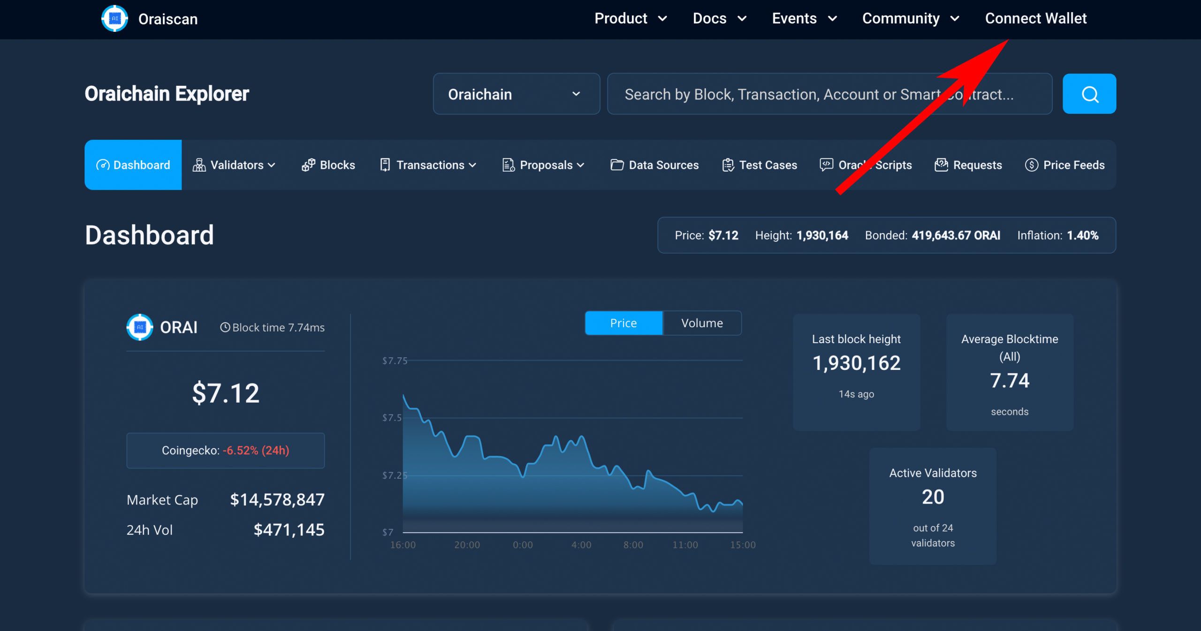The image size is (1201, 631).
Task: Click the Oracle Scripts code icon
Action: click(826, 165)
